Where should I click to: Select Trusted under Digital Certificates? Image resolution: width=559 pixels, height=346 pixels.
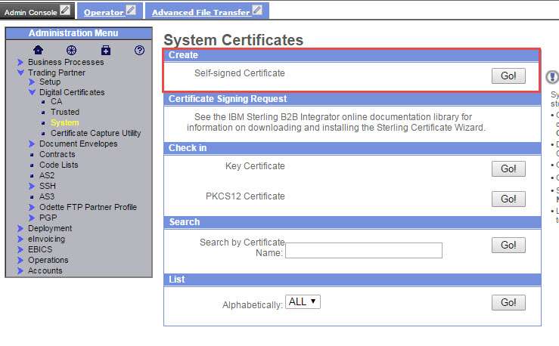(x=65, y=112)
